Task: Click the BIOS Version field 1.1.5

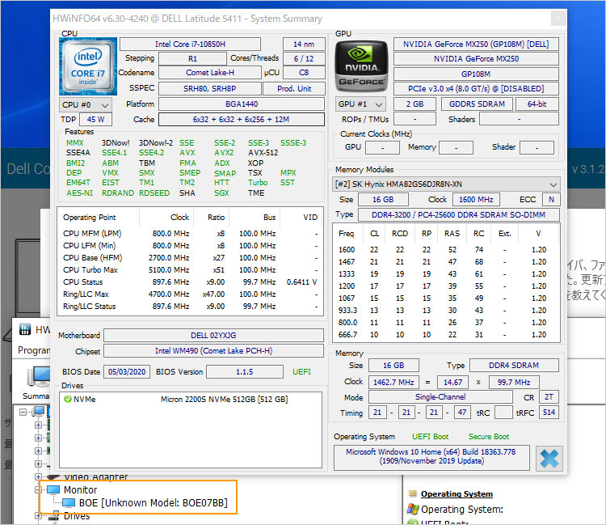Action: pyautogui.click(x=245, y=372)
